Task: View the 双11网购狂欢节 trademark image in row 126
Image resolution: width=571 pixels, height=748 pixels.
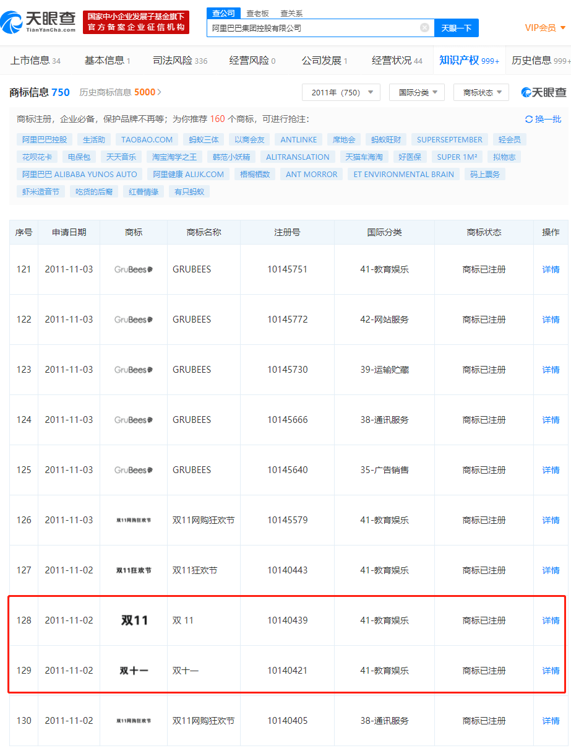Action: click(x=134, y=520)
